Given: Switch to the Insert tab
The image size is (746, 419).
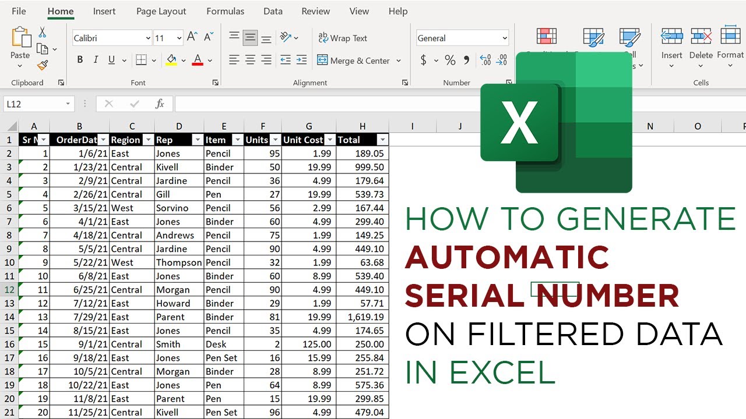Looking at the screenshot, I should (104, 11).
